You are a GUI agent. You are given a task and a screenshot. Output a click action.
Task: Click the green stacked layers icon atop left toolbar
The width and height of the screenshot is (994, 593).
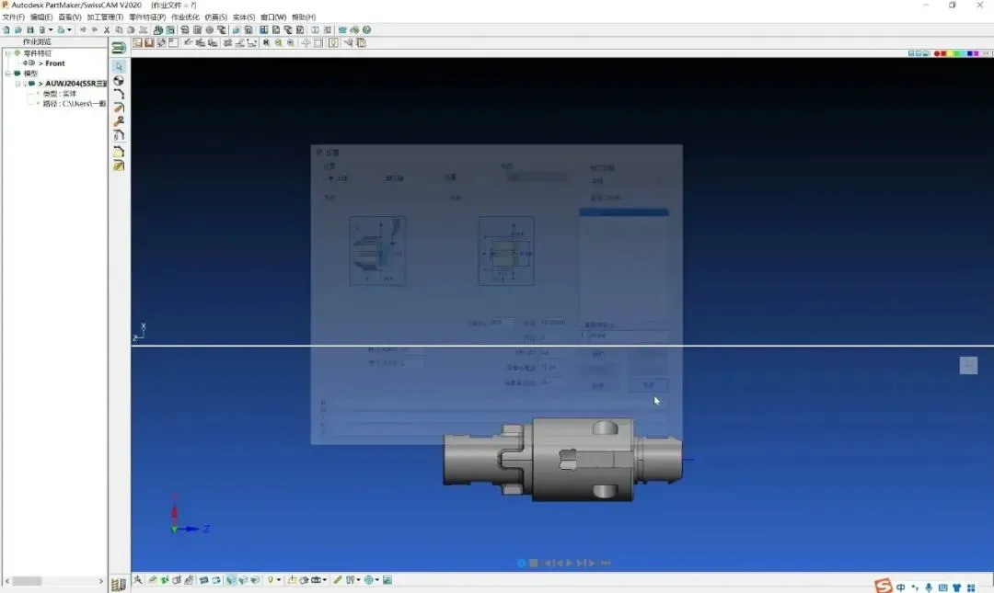[x=119, y=48]
